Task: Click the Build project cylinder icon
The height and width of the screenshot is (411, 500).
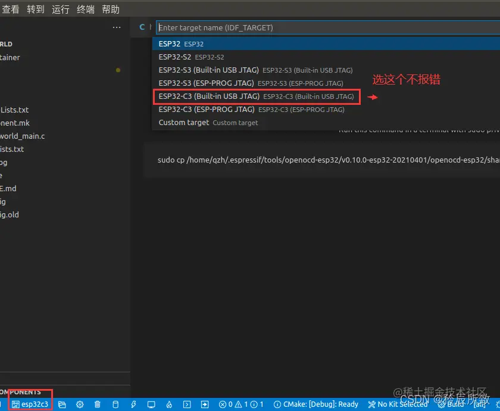Action: (x=115, y=404)
